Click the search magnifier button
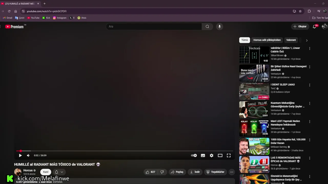Viewport: 328px width, 184px height. [207, 27]
